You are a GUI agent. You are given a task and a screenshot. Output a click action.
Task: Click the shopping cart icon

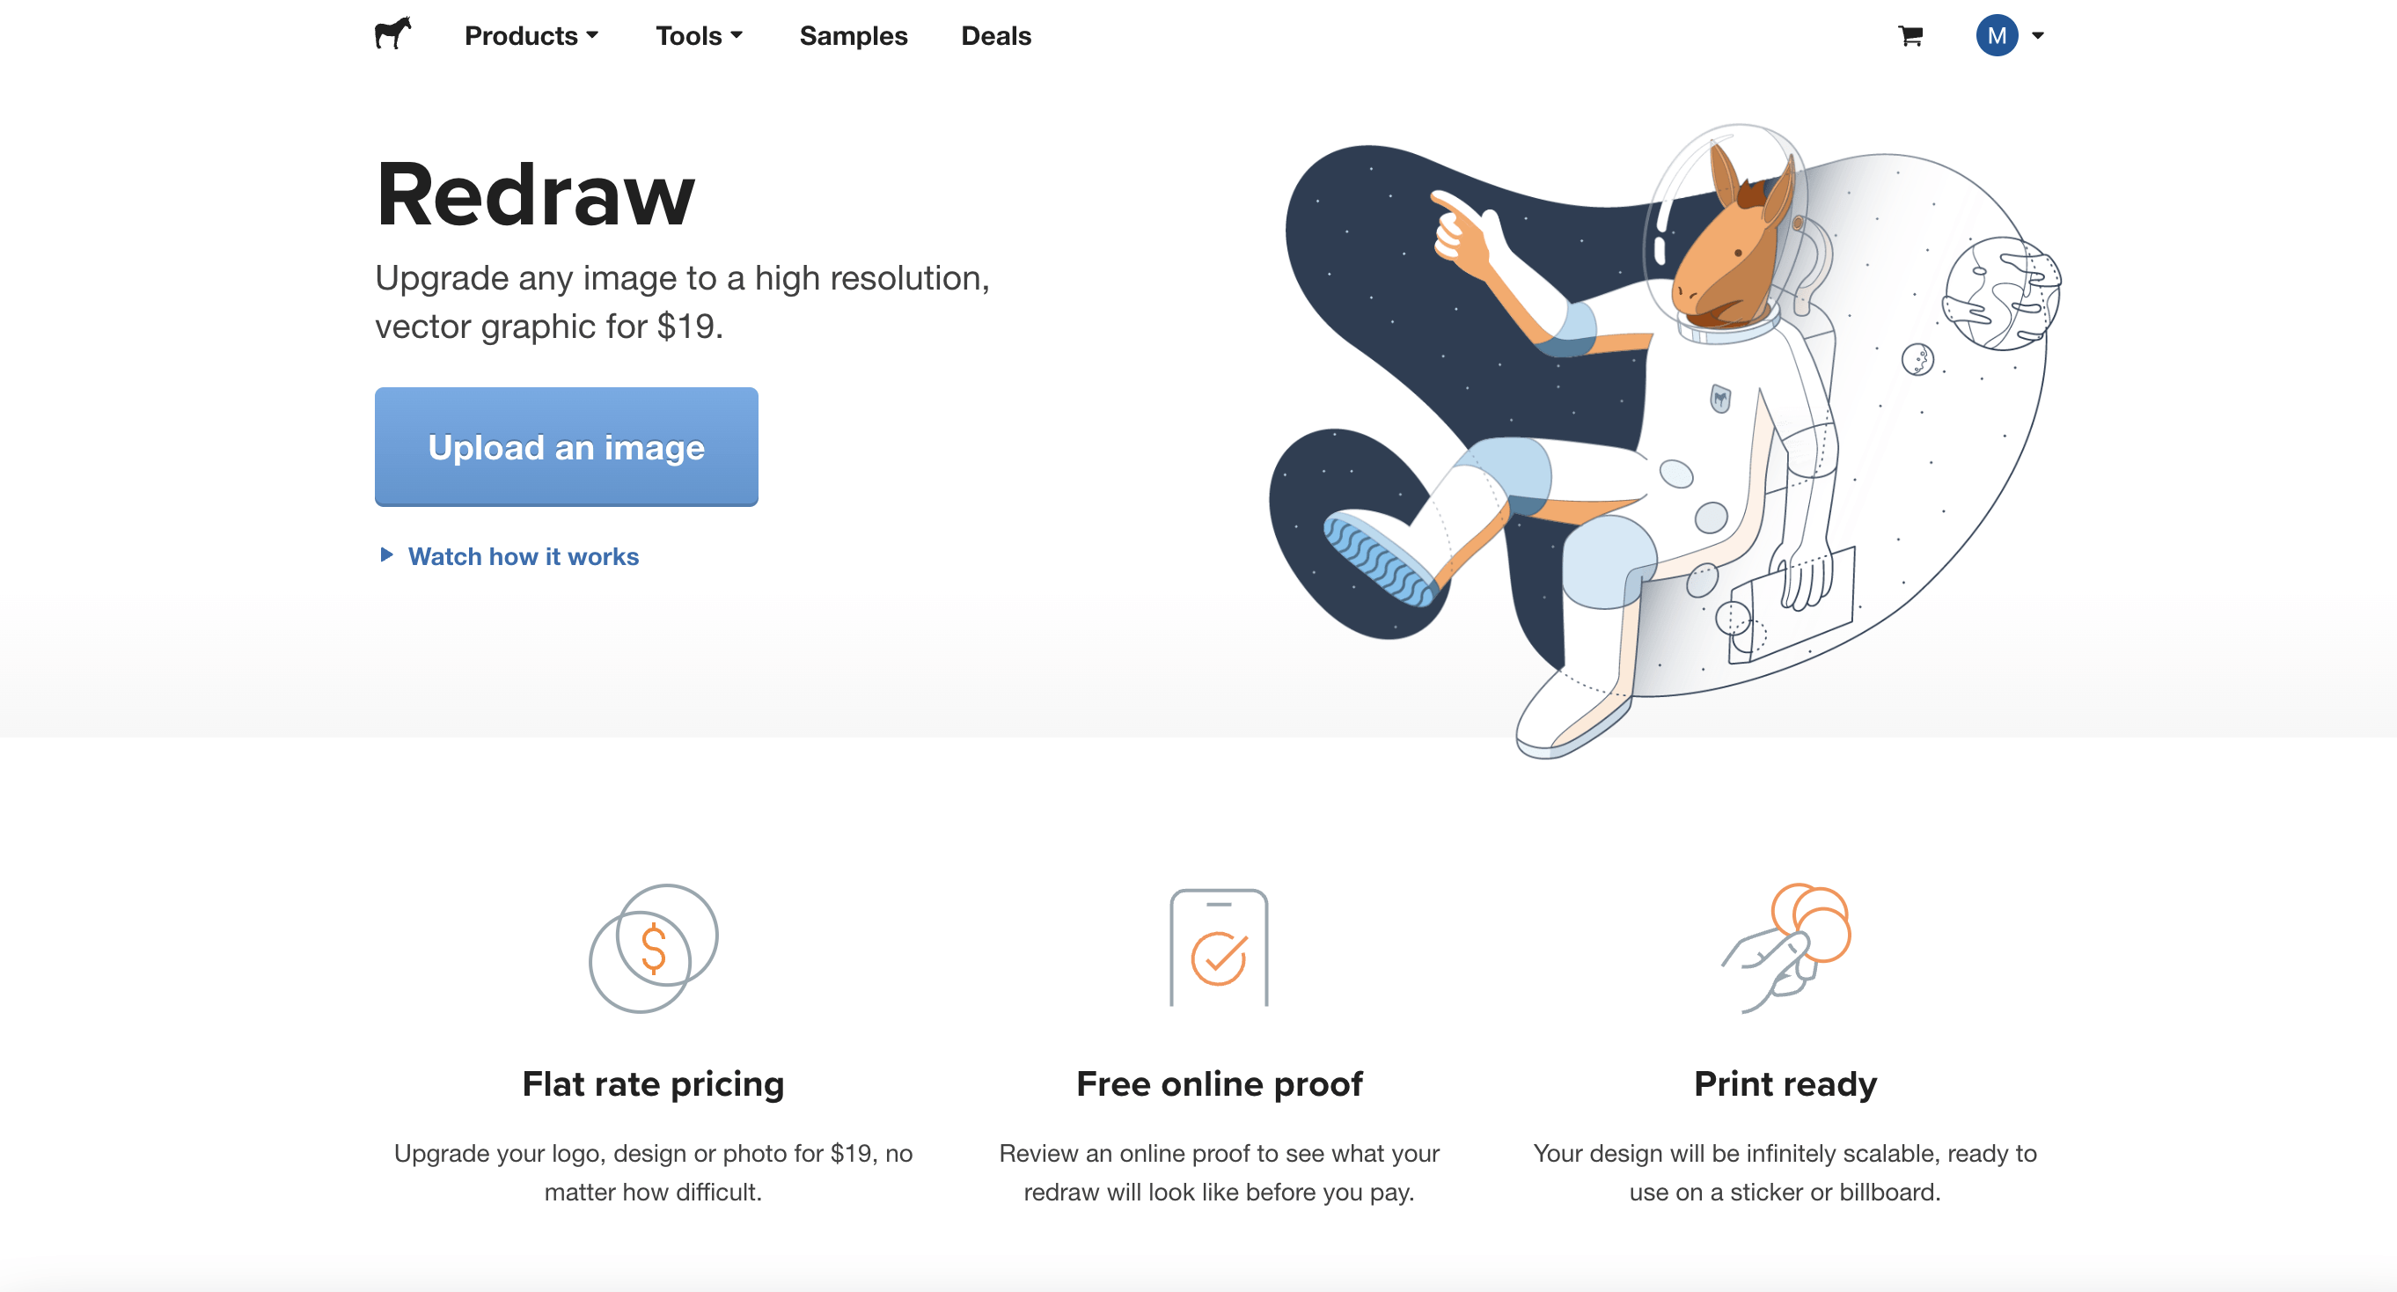pyautogui.click(x=1910, y=33)
